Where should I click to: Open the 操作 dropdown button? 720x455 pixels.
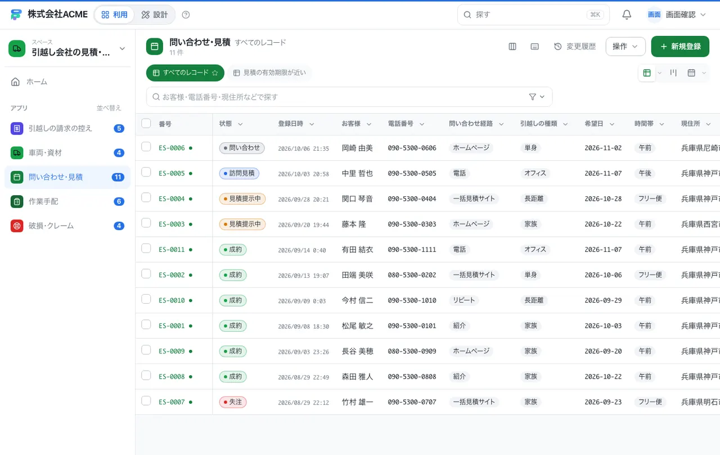pyautogui.click(x=625, y=47)
